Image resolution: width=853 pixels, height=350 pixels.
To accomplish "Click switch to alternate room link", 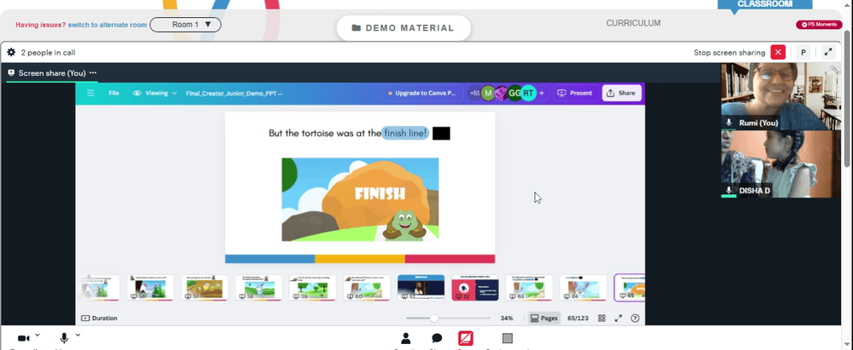I will coord(107,25).
